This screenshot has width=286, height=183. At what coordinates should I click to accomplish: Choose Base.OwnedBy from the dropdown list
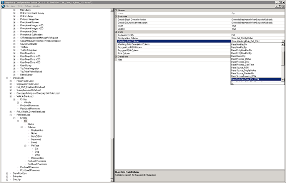(x=256, y=56)
